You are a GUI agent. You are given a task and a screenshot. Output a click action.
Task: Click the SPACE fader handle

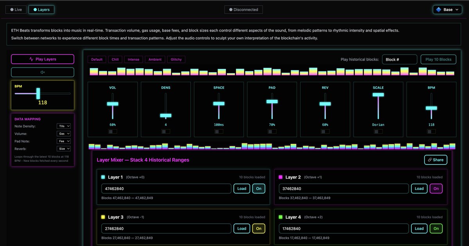tap(219, 103)
